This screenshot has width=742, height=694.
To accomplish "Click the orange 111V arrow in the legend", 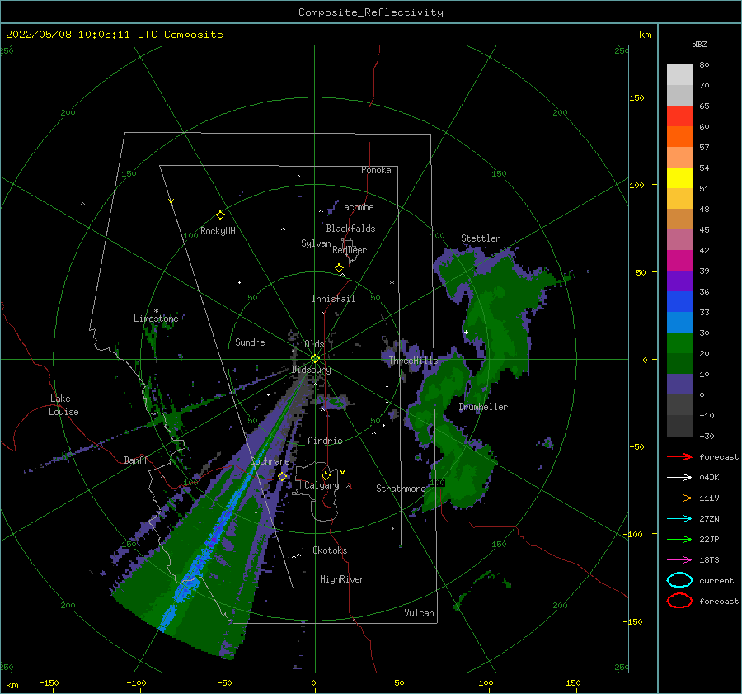I will (x=679, y=498).
